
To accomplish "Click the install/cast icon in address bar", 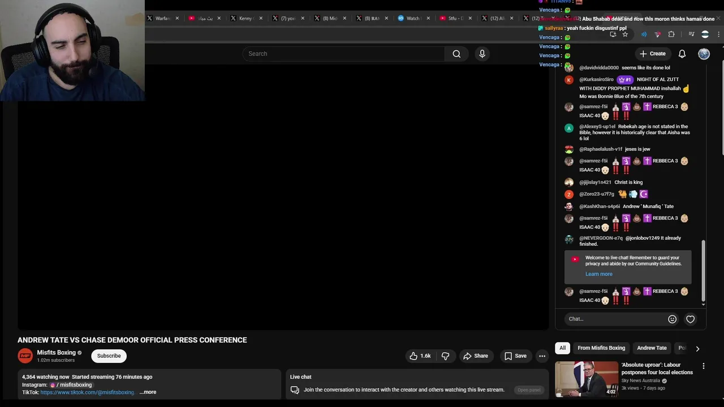I will tap(613, 34).
